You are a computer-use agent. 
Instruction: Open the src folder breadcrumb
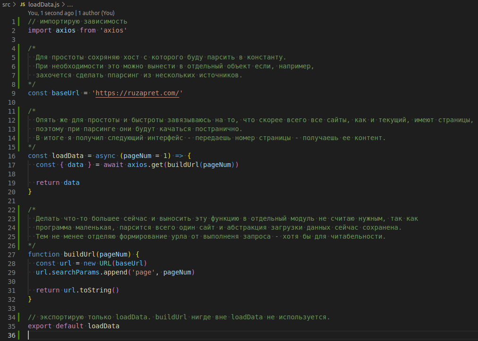[6, 4]
